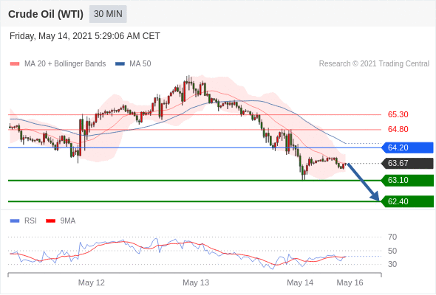Click the blue 64.20 pivot price tag

click(x=407, y=147)
